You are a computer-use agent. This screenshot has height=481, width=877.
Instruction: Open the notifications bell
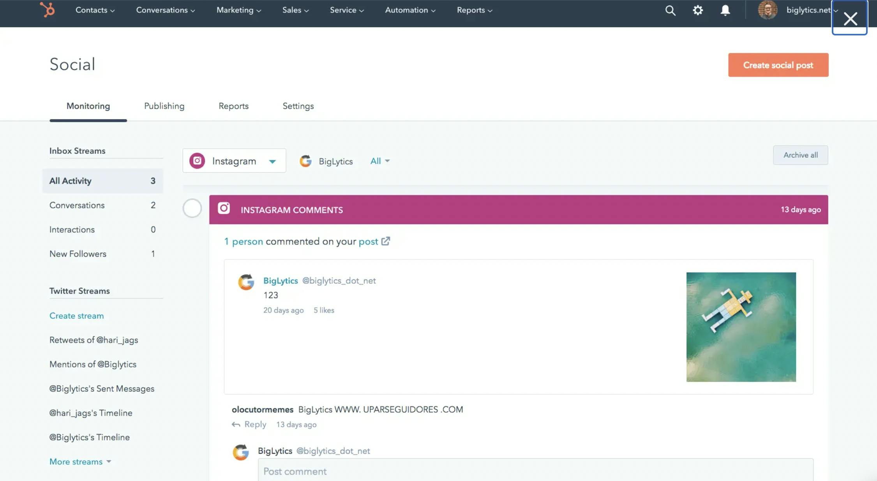(x=725, y=10)
